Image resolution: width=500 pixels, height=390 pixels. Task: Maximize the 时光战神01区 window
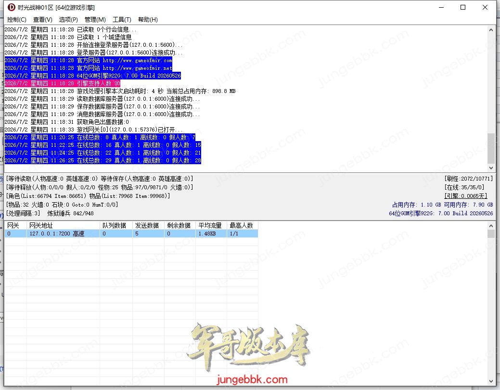463,7
